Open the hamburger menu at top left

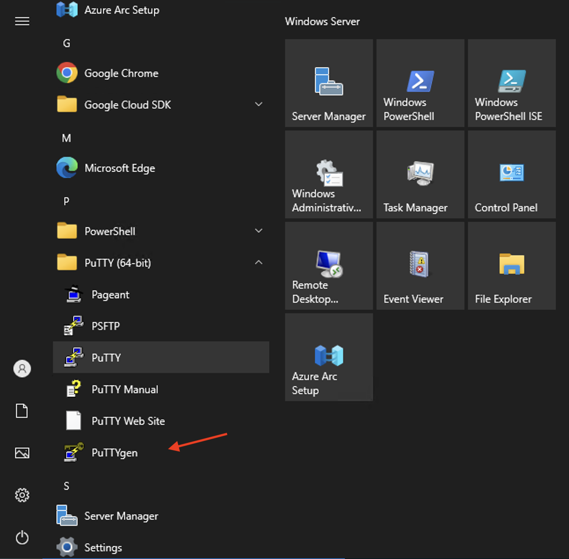tap(22, 21)
